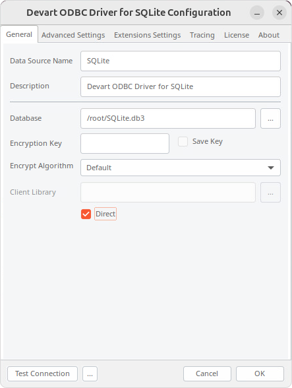292x388 pixels.
Task: Uncheck the Direct checkbox
Action: (x=86, y=214)
